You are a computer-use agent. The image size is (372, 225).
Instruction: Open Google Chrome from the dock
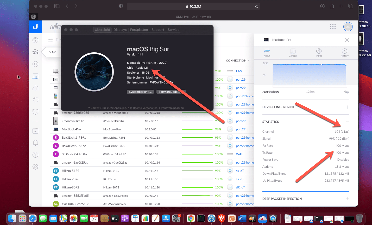(x=191, y=219)
